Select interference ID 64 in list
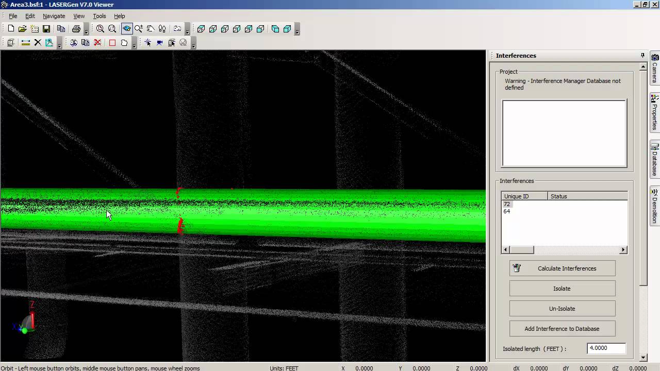Screen dimensions: 660x371 point(507,211)
